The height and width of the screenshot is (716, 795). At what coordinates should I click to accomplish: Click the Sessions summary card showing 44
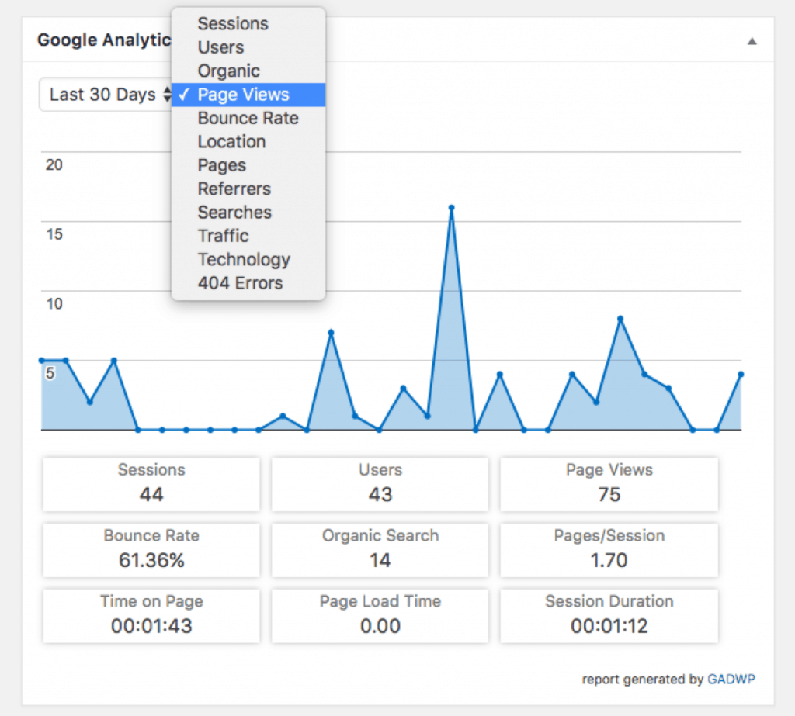click(151, 484)
